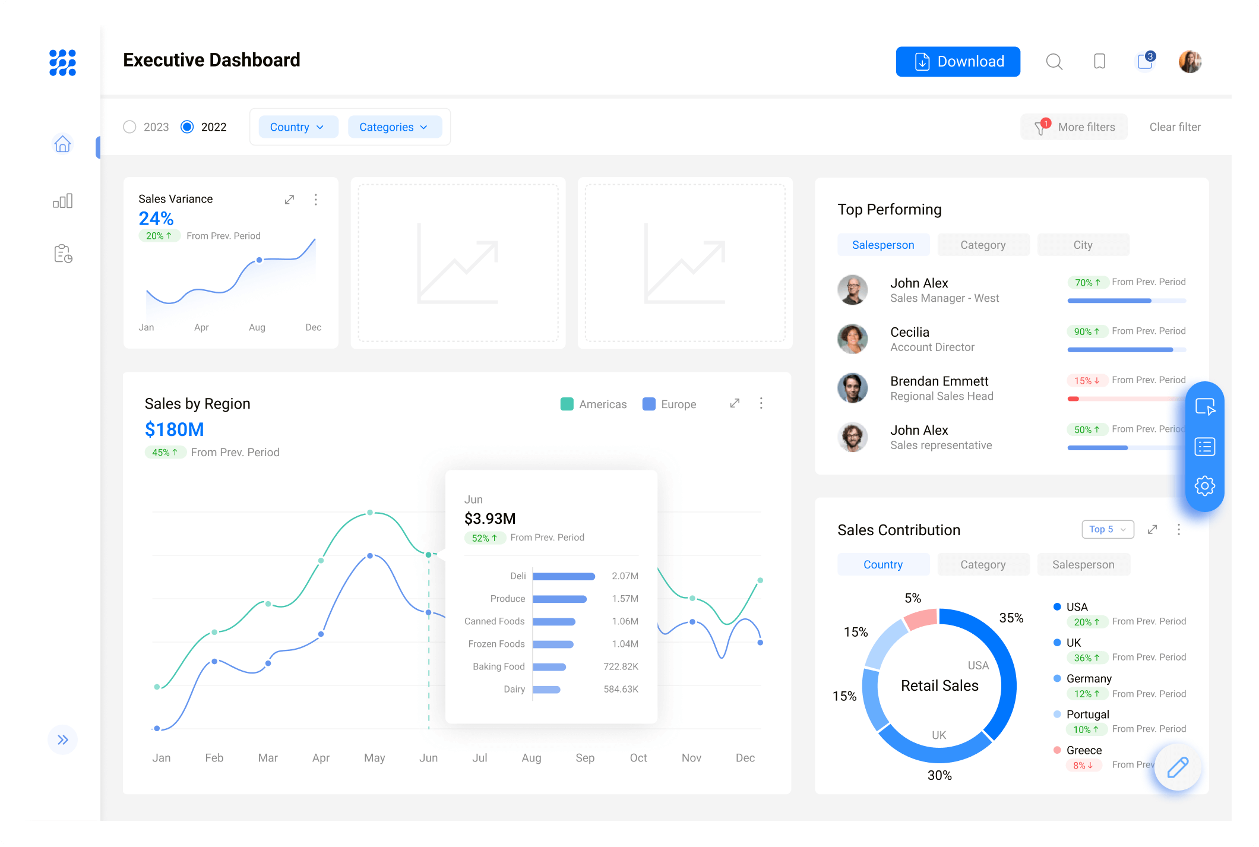The width and height of the screenshot is (1259, 847).
Task: Open Sales Contribution options menu
Action: pyautogui.click(x=1179, y=529)
